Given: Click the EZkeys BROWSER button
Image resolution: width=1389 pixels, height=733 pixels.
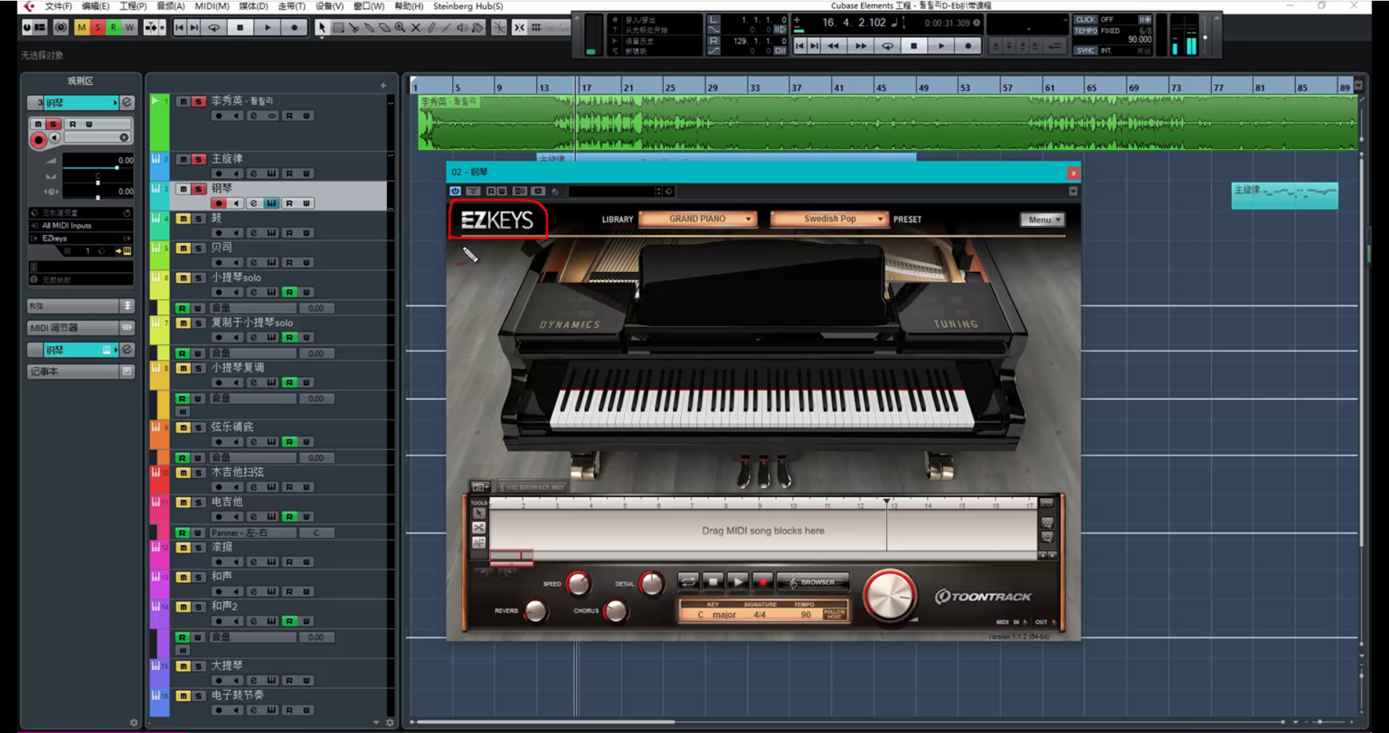Looking at the screenshot, I should tap(813, 582).
